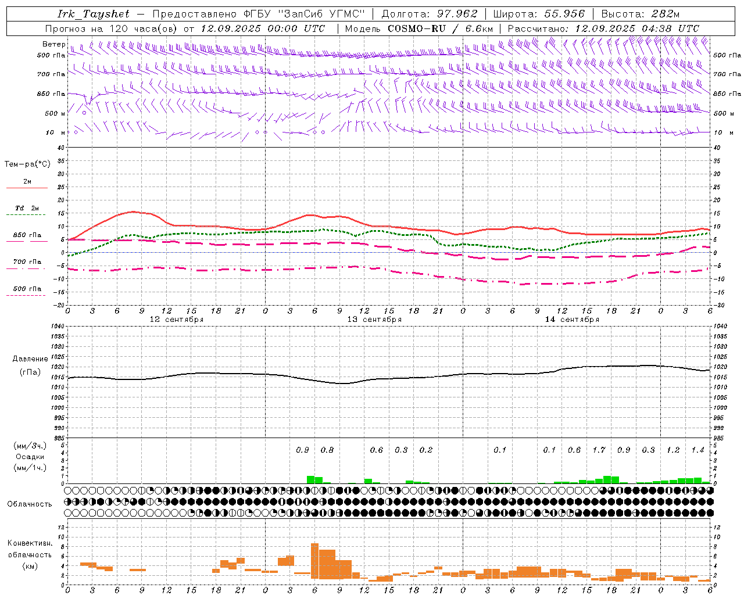Image resolution: width=744 pixels, height=595 pixels.
Task: Click the 'Ветер' wind panel label
Action: click(54, 44)
